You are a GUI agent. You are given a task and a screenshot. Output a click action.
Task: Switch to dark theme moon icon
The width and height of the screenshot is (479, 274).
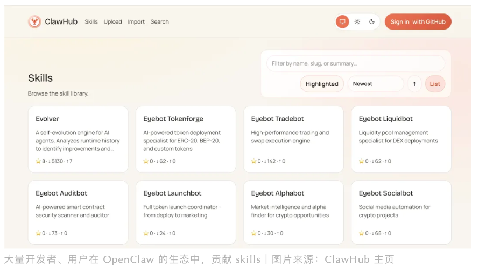[x=372, y=22]
